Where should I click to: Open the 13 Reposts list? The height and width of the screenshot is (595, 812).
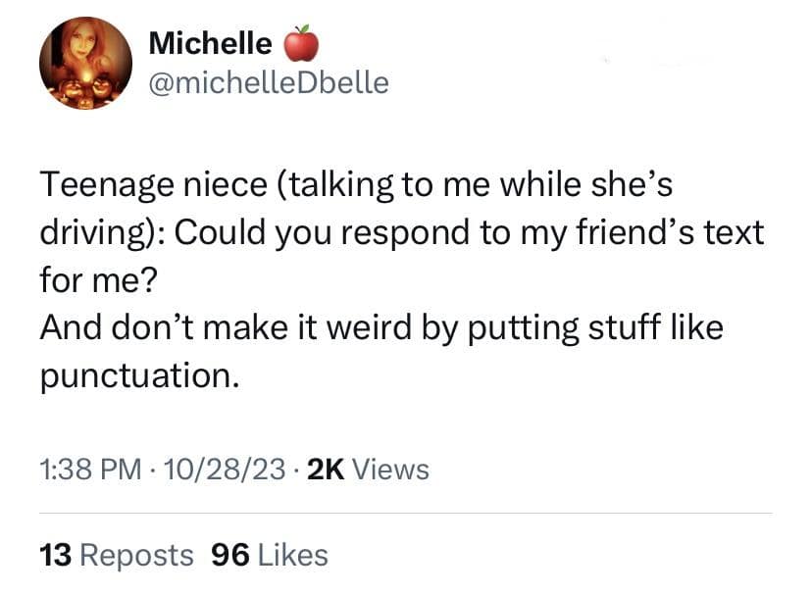[116, 556]
